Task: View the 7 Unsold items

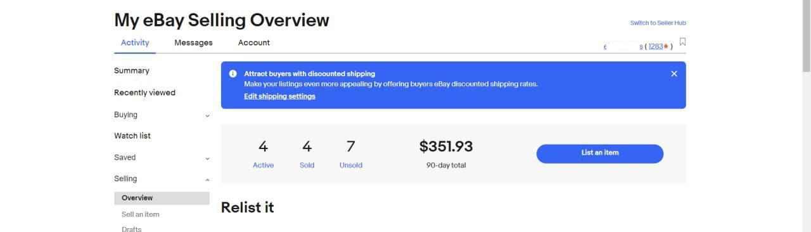Action: [350, 155]
